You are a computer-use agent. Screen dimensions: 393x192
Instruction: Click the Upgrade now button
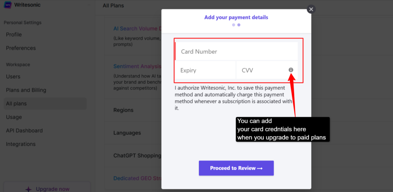47,188
